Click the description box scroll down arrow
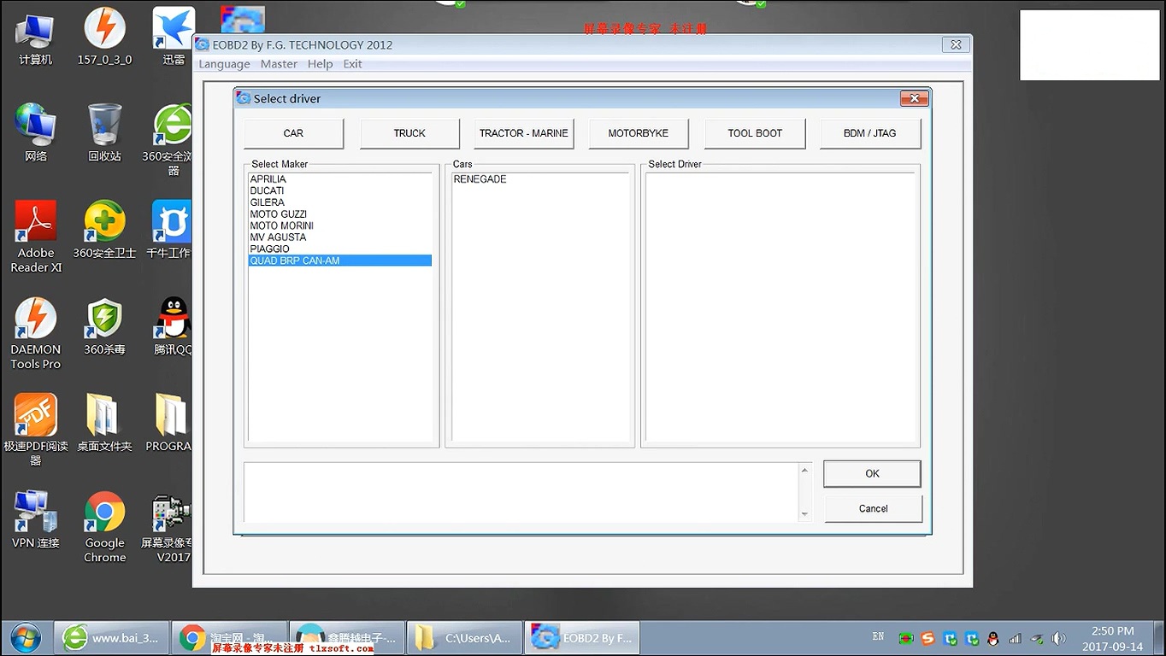Screen dimensions: 1166x656 [x=804, y=514]
